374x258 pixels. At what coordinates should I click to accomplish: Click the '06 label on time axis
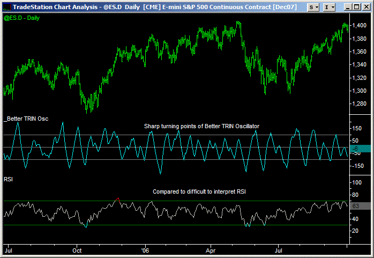(x=145, y=250)
